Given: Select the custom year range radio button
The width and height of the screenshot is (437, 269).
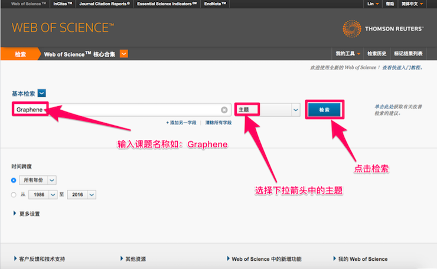Looking at the screenshot, I should [x=14, y=195].
